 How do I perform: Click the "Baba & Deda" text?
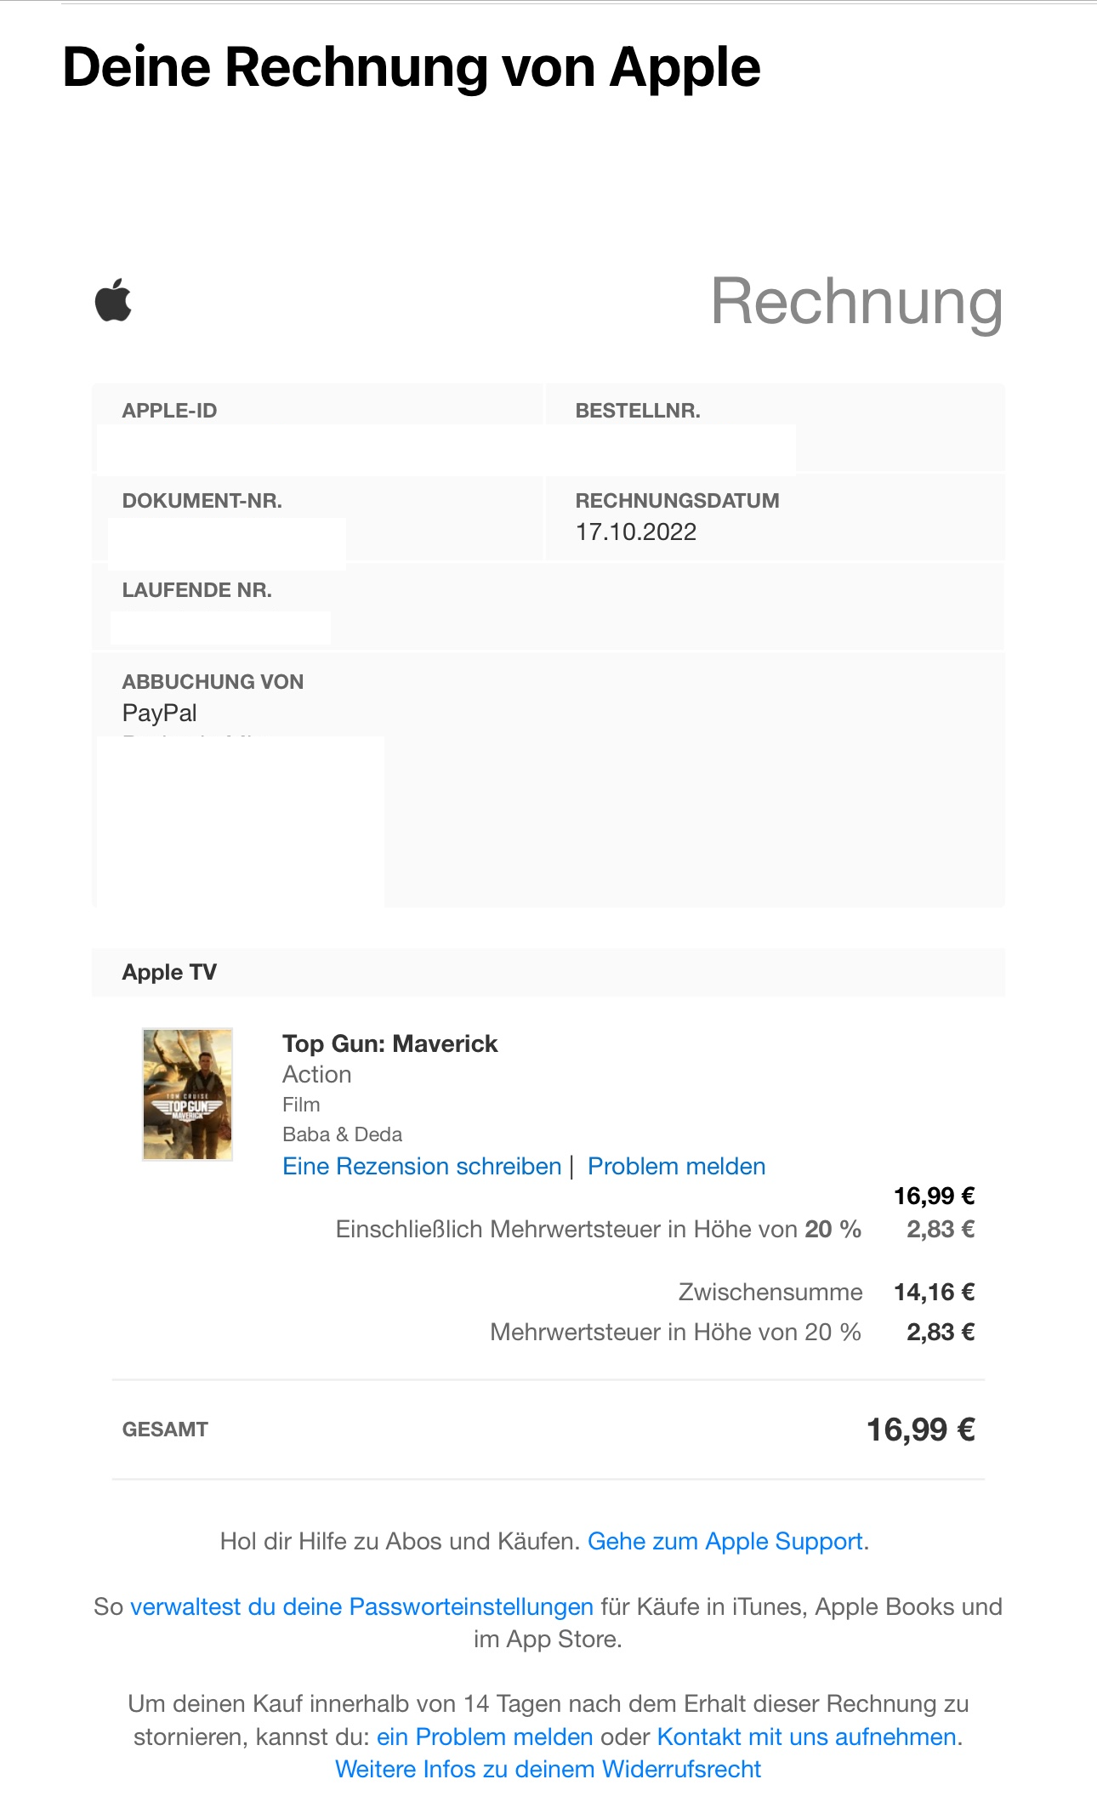[342, 1134]
